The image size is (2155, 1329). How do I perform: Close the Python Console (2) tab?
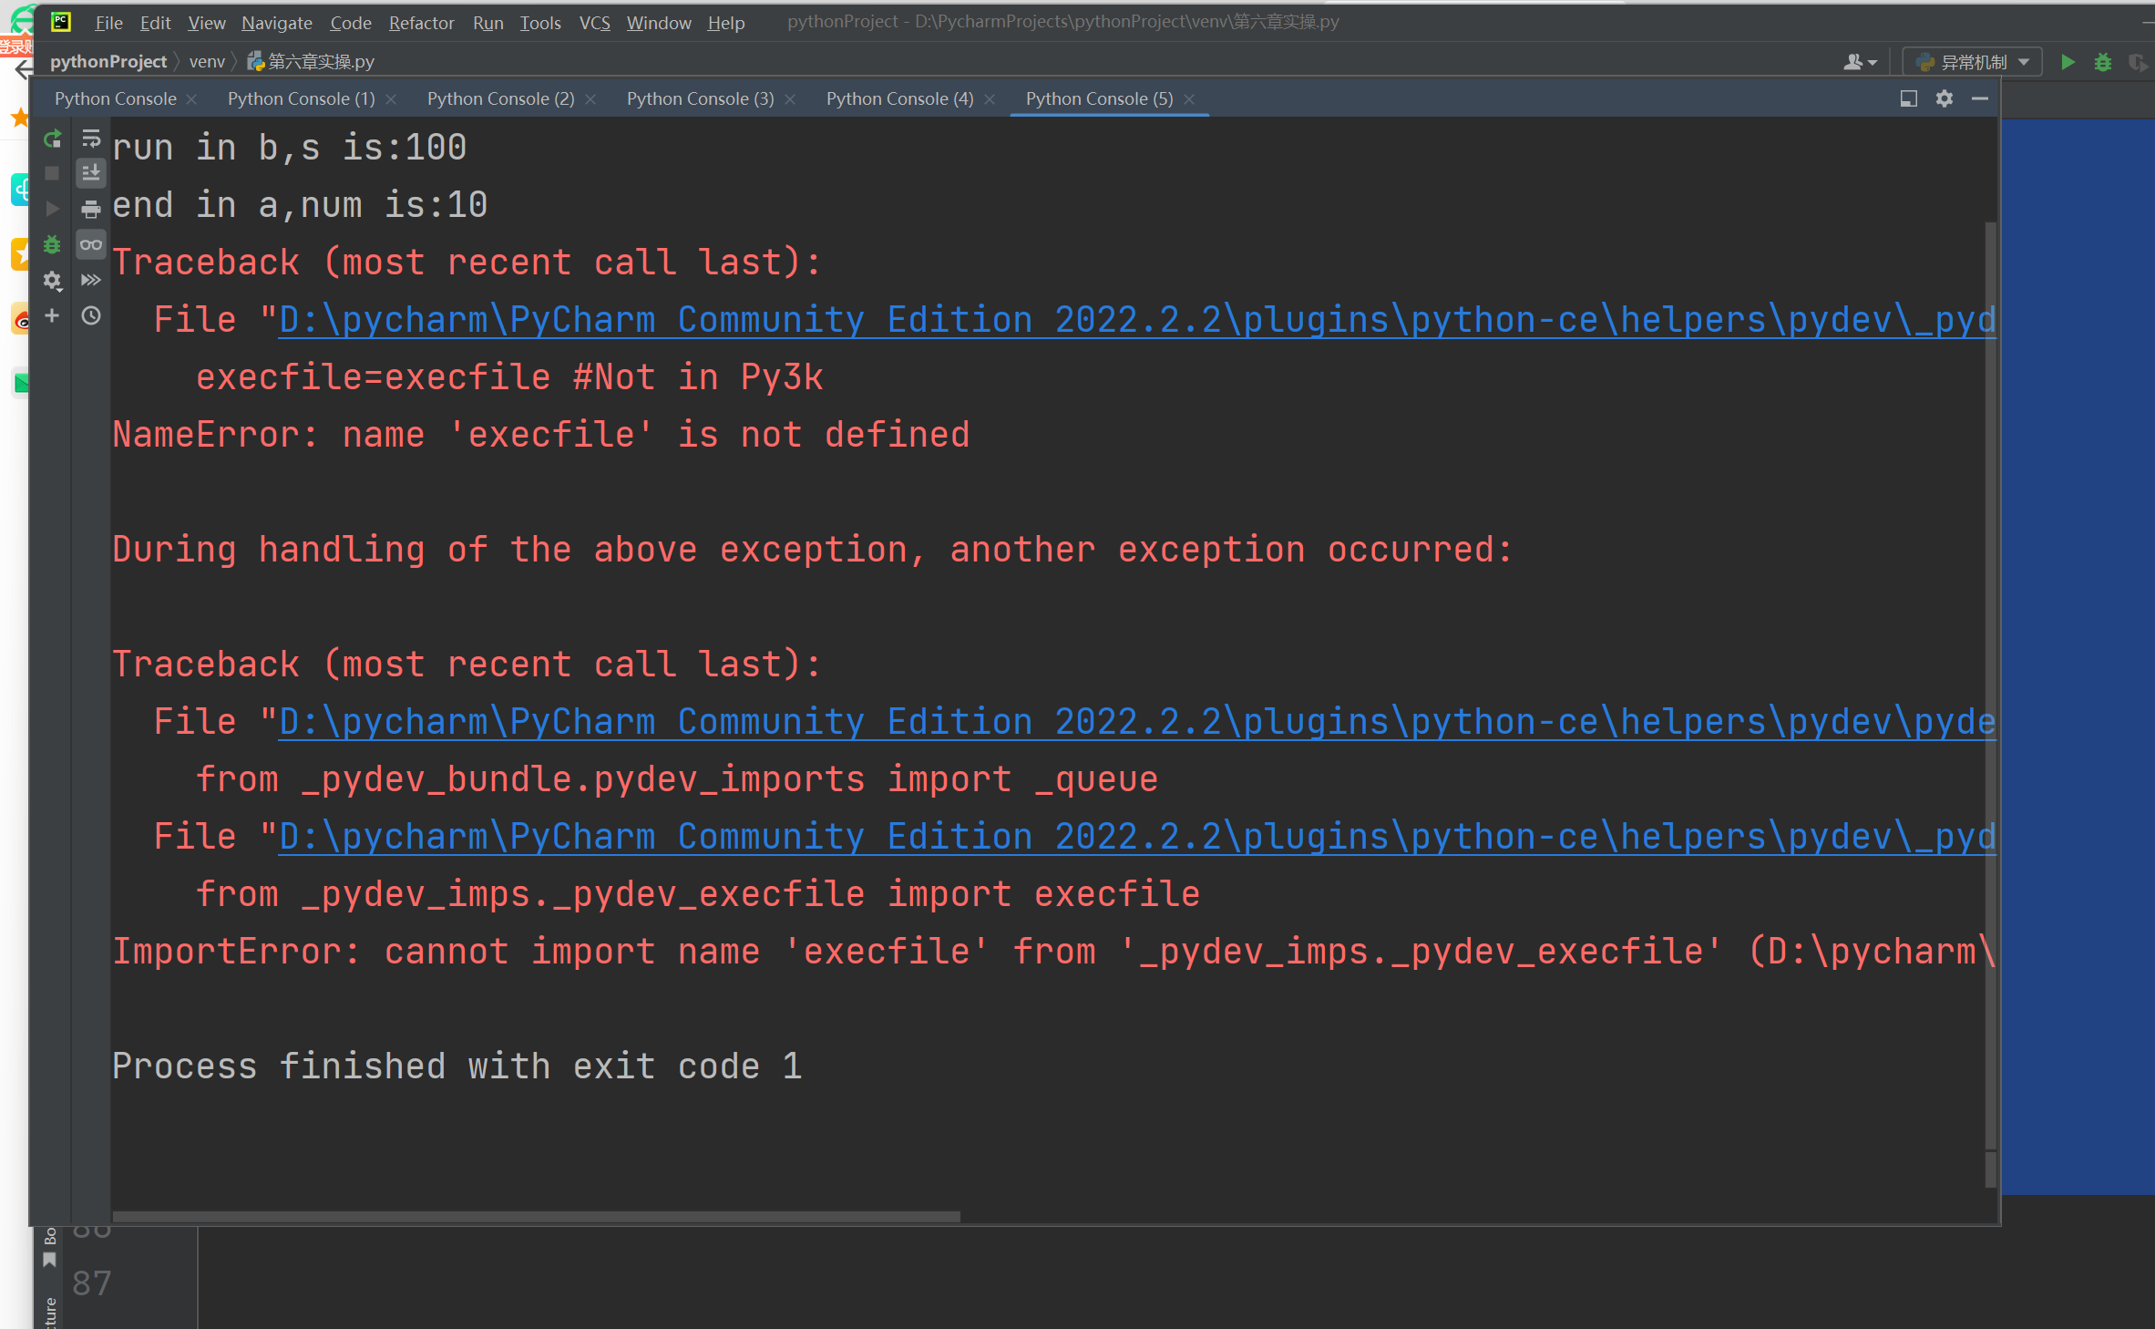[590, 99]
